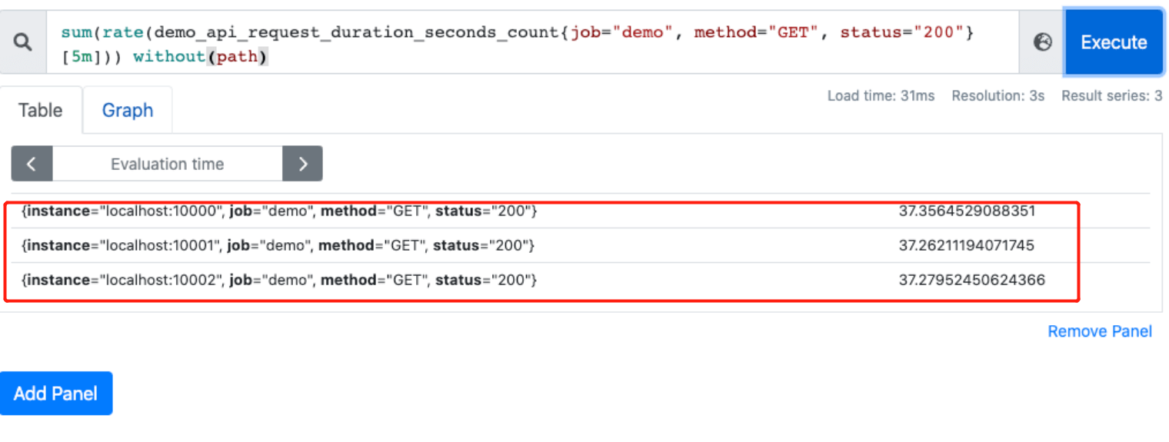Screen dimensions: 1169x442
Task: Select the Table tab
Action: [41, 110]
